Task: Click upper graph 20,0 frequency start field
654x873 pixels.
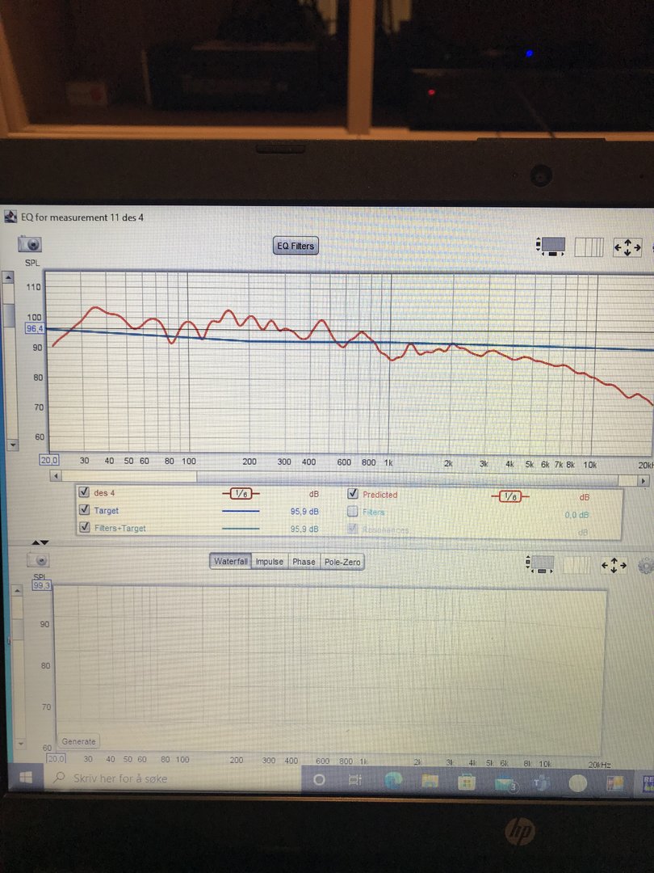Action: click(x=49, y=460)
